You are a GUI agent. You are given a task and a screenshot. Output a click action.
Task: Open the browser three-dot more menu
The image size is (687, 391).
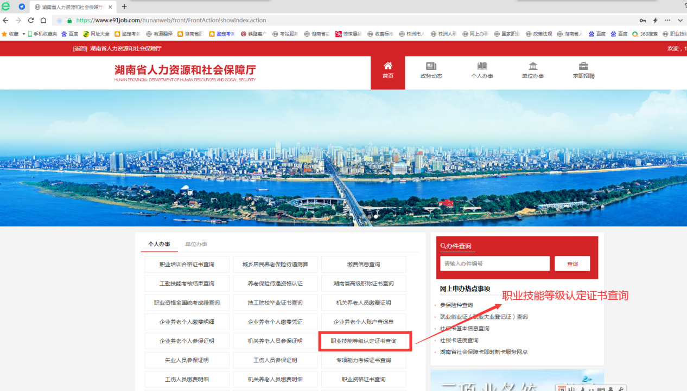pyautogui.click(x=668, y=20)
